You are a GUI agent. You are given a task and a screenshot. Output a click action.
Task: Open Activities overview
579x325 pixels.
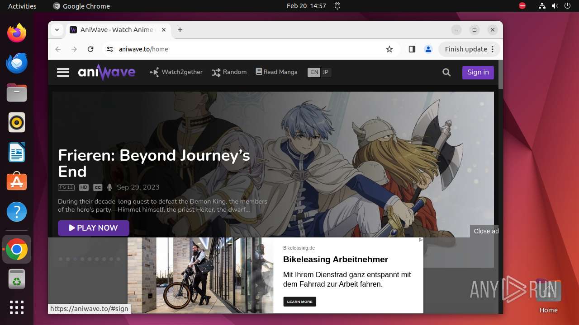click(22, 6)
